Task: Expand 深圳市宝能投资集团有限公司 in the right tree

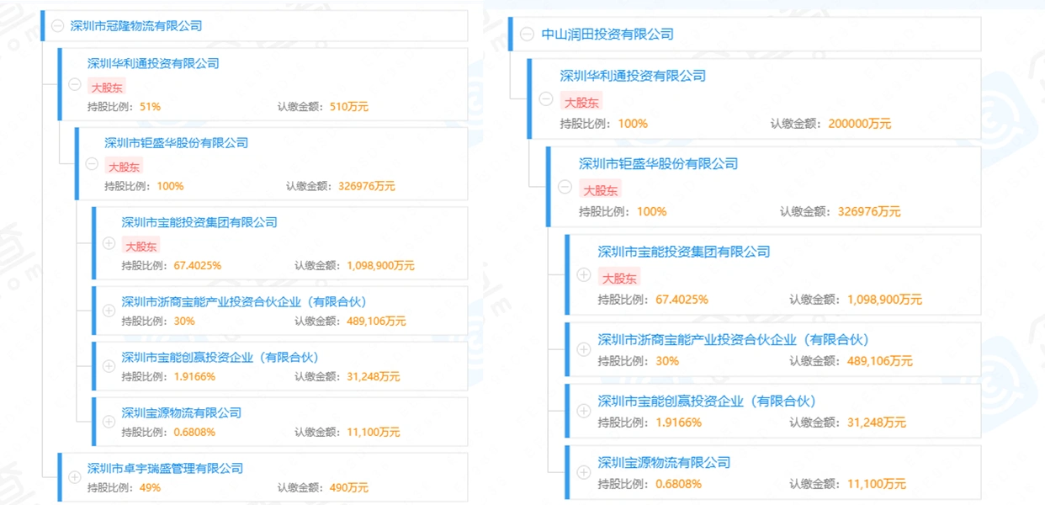Action: tap(582, 275)
